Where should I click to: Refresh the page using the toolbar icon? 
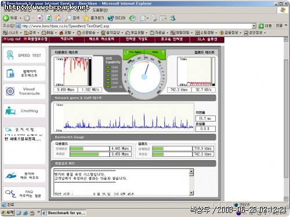(x=49, y=19)
